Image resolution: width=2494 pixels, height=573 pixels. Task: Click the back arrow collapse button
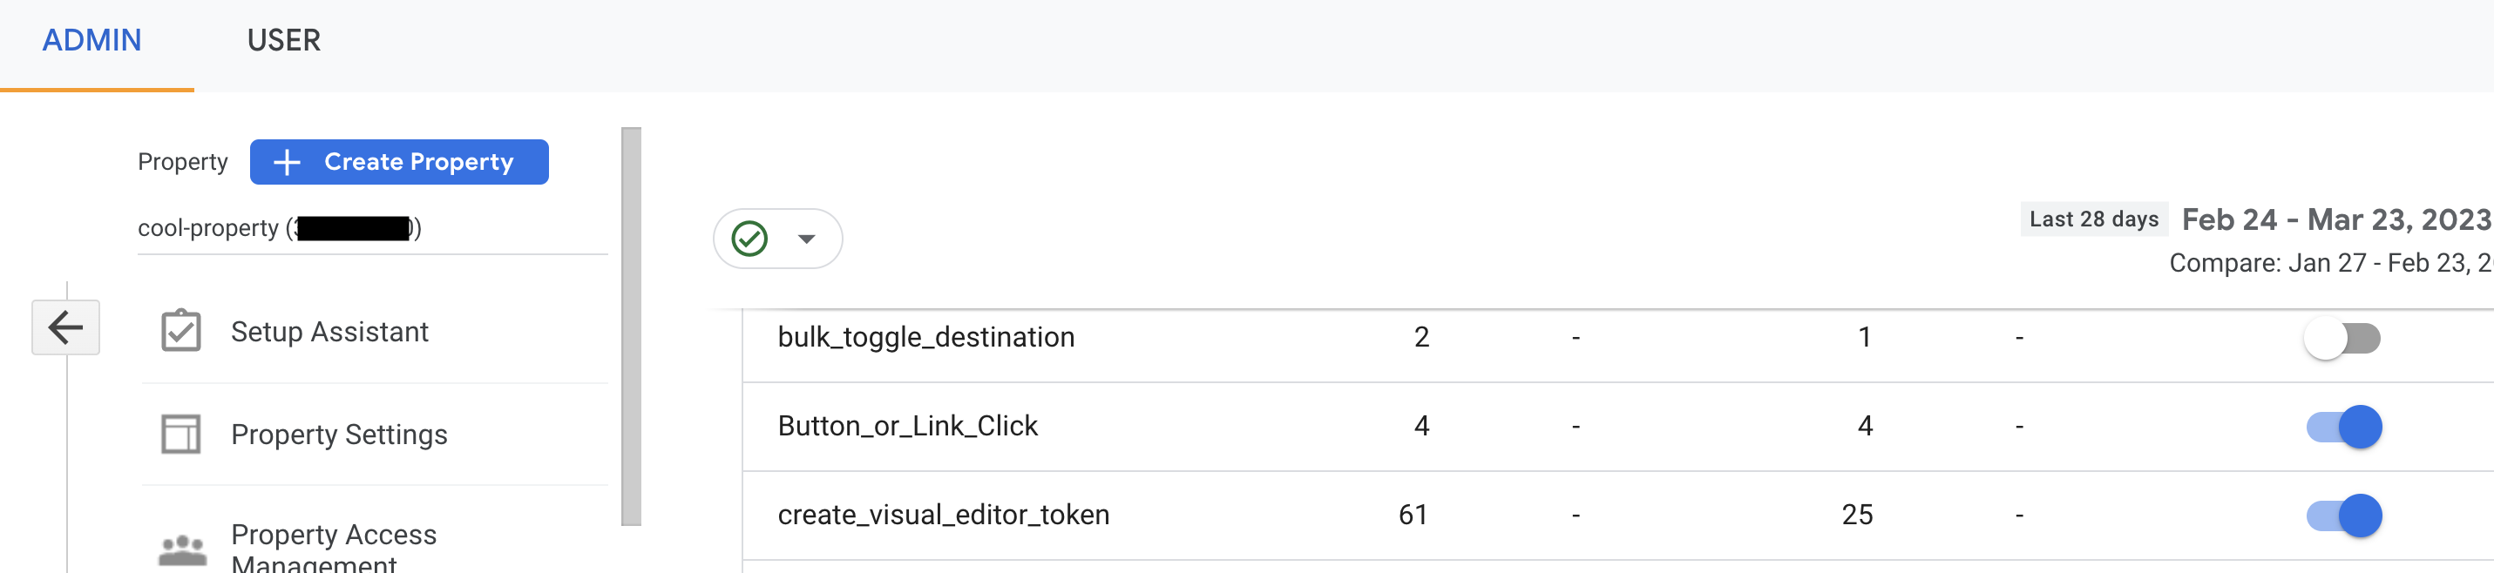tap(64, 327)
